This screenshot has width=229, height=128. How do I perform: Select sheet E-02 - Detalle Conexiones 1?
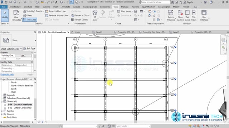coord(20,108)
